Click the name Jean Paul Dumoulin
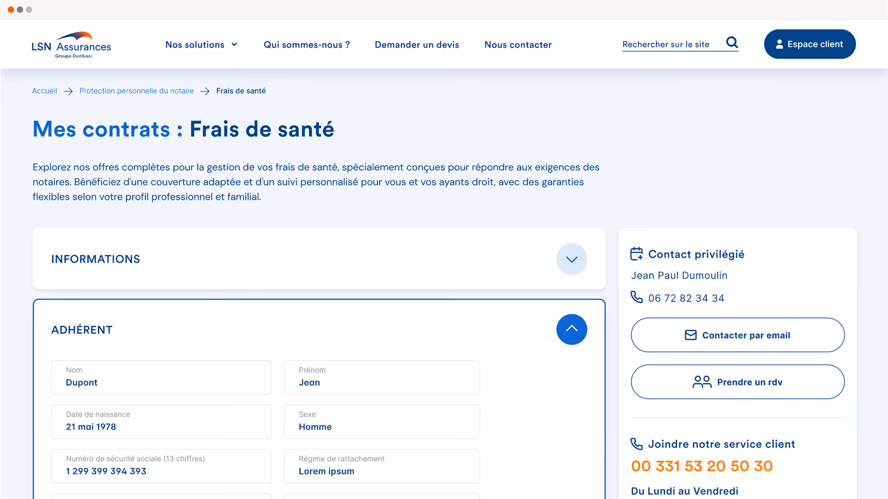This screenshot has height=499, width=888. tap(679, 275)
